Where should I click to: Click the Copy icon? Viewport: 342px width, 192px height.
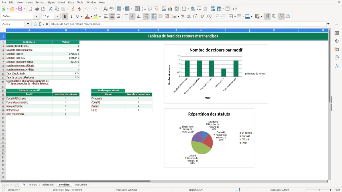point(57,9)
